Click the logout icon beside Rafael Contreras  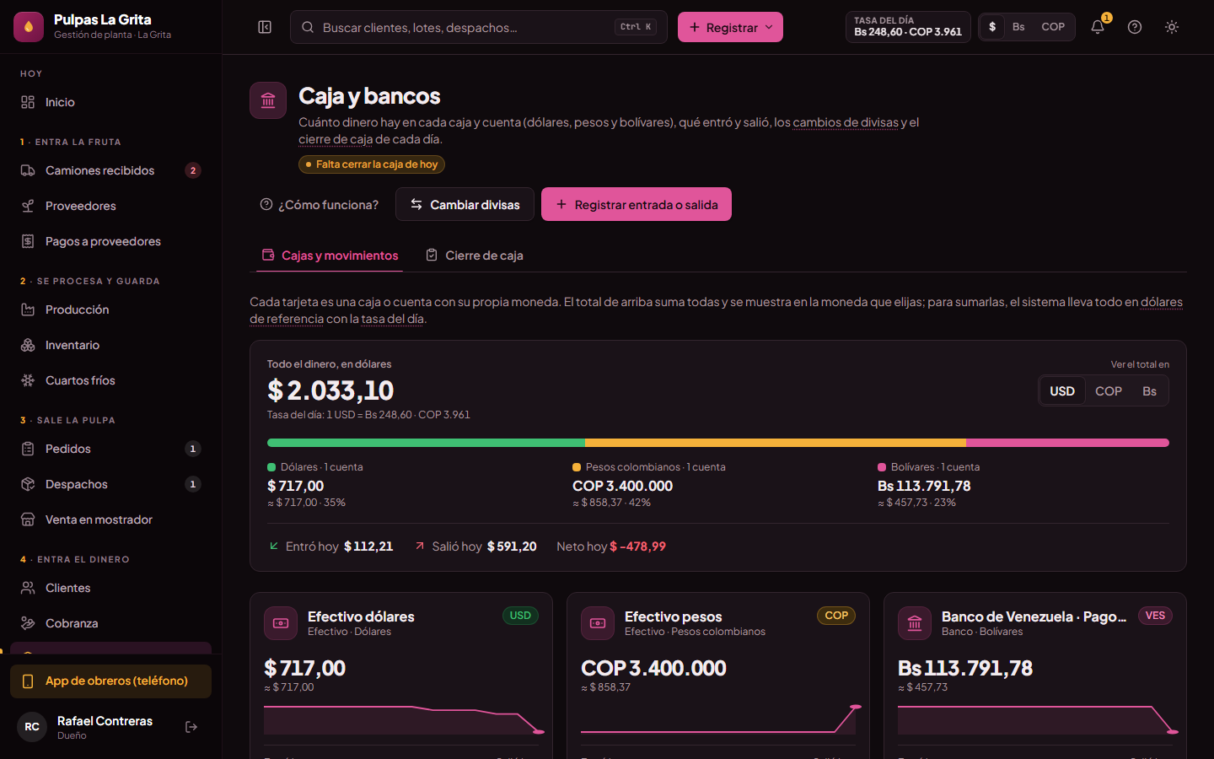click(191, 727)
